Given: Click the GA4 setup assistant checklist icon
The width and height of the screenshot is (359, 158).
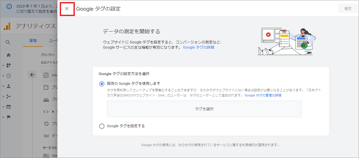Looking at the screenshot, I should pos(46,75).
